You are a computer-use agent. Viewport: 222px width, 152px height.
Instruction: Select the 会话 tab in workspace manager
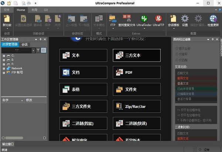[24, 44]
